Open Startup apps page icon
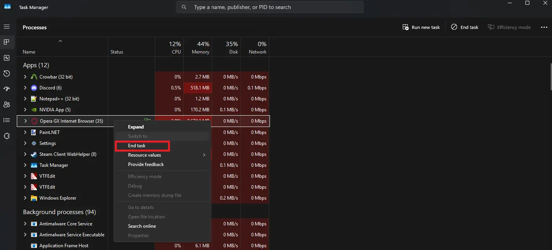552x250 pixels. (x=7, y=89)
